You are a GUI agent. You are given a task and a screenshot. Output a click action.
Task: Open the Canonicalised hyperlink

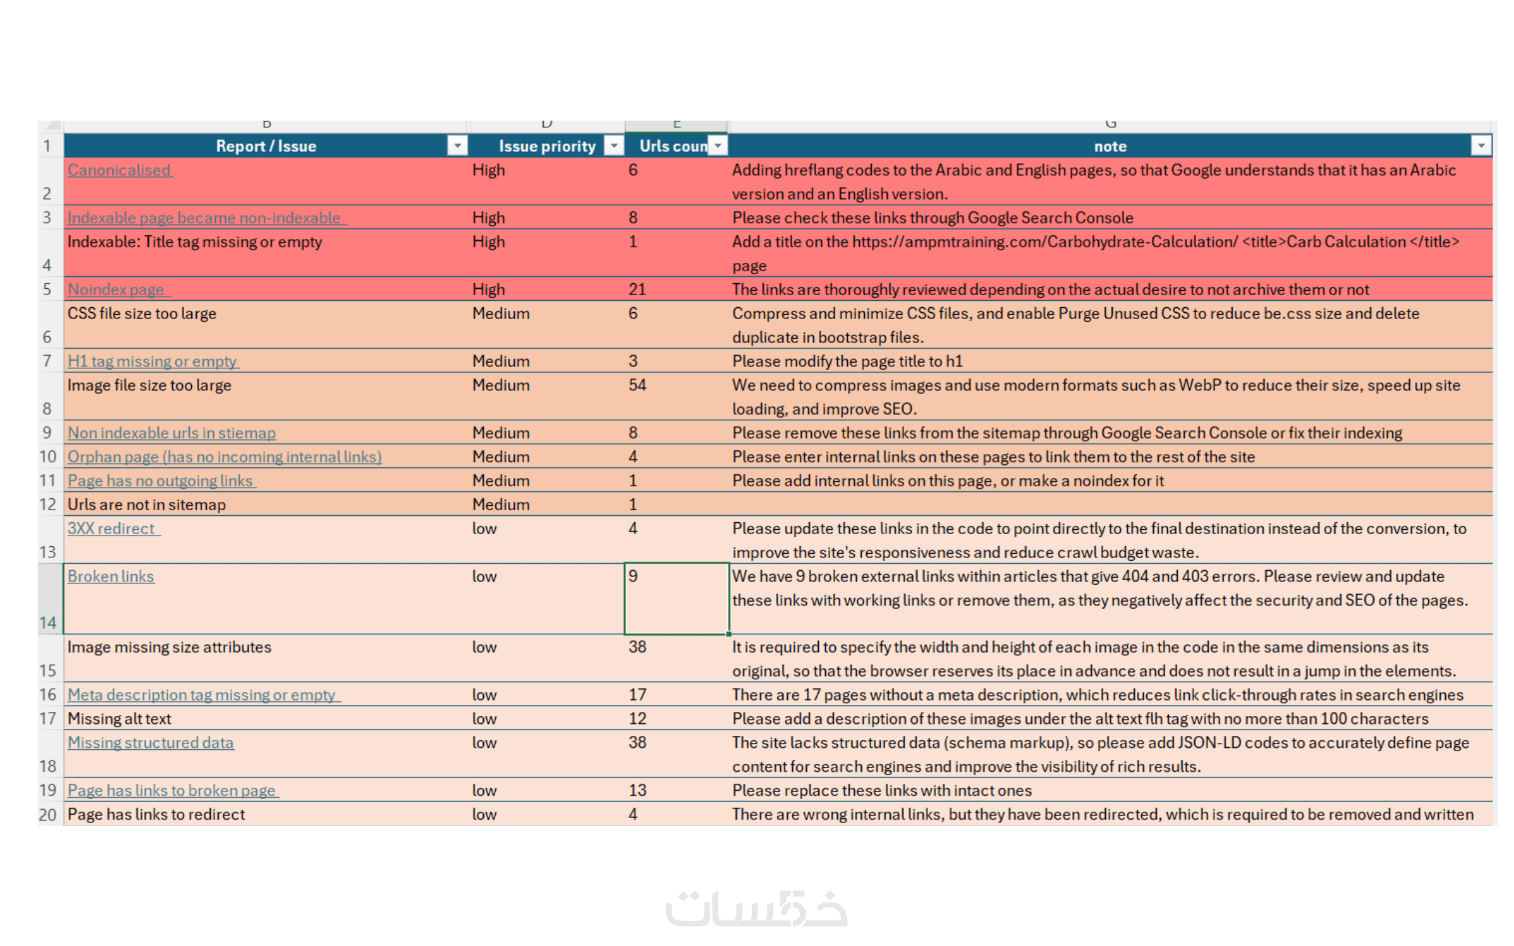click(119, 170)
